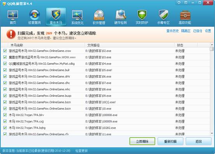Select the path text E:\我的样本\100008.exe
This screenshot has width=215, height=154.
(101, 115)
